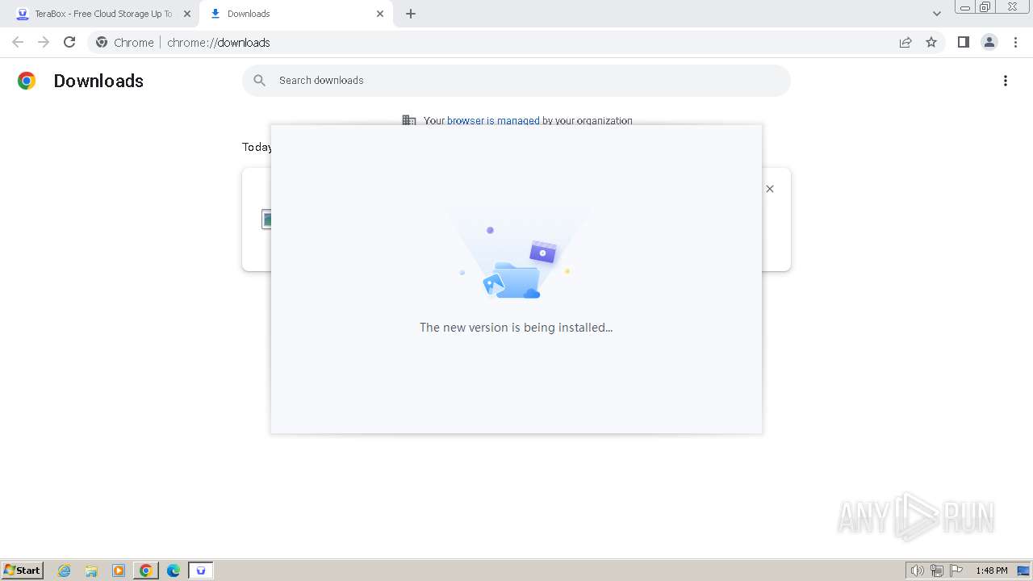The width and height of the screenshot is (1033, 581).
Task: Close the TeraBox tab
Action: (187, 14)
